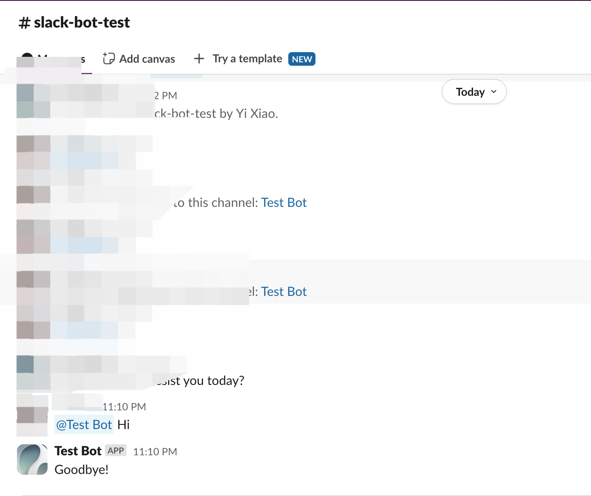591x496 pixels.
Task: Click the blue NEW badge
Action: point(301,59)
